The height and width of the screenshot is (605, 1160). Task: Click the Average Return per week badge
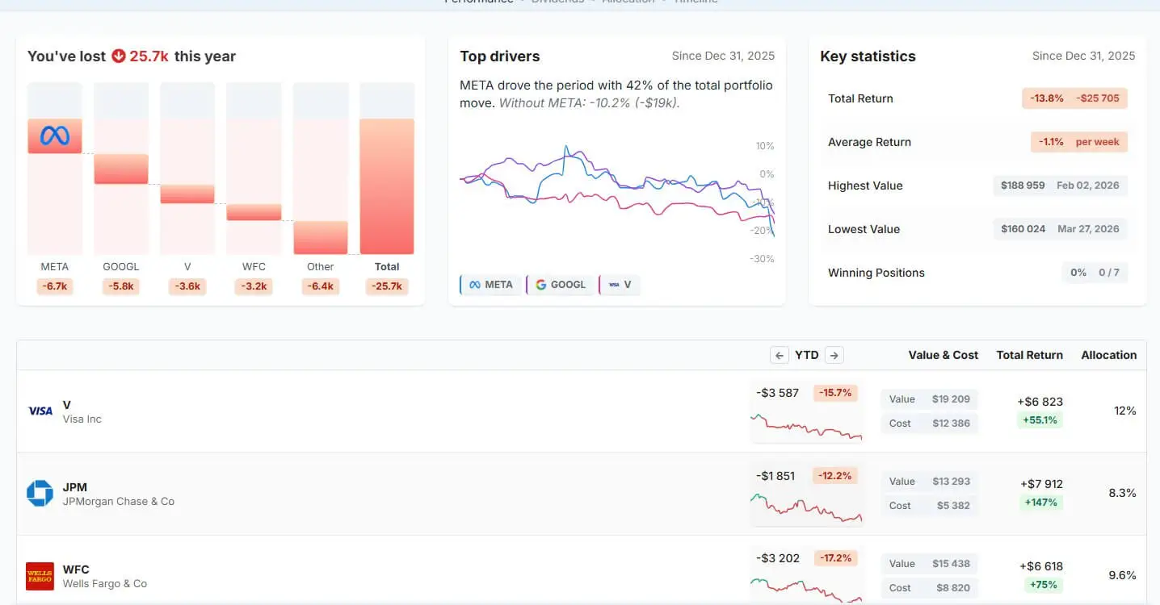[1078, 142]
